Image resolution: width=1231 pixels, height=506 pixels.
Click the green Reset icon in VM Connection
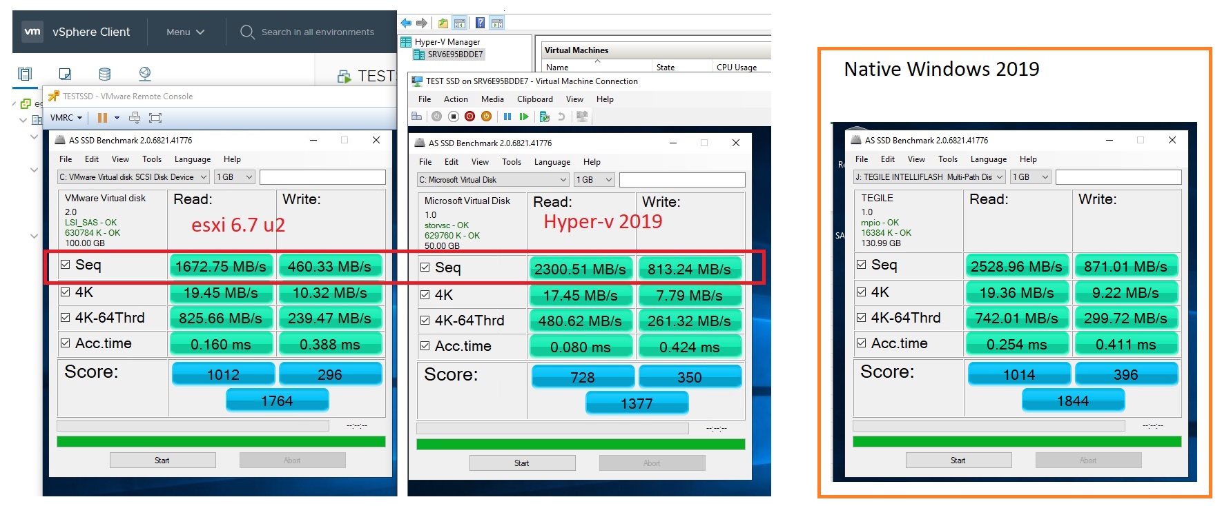pyautogui.click(x=524, y=117)
